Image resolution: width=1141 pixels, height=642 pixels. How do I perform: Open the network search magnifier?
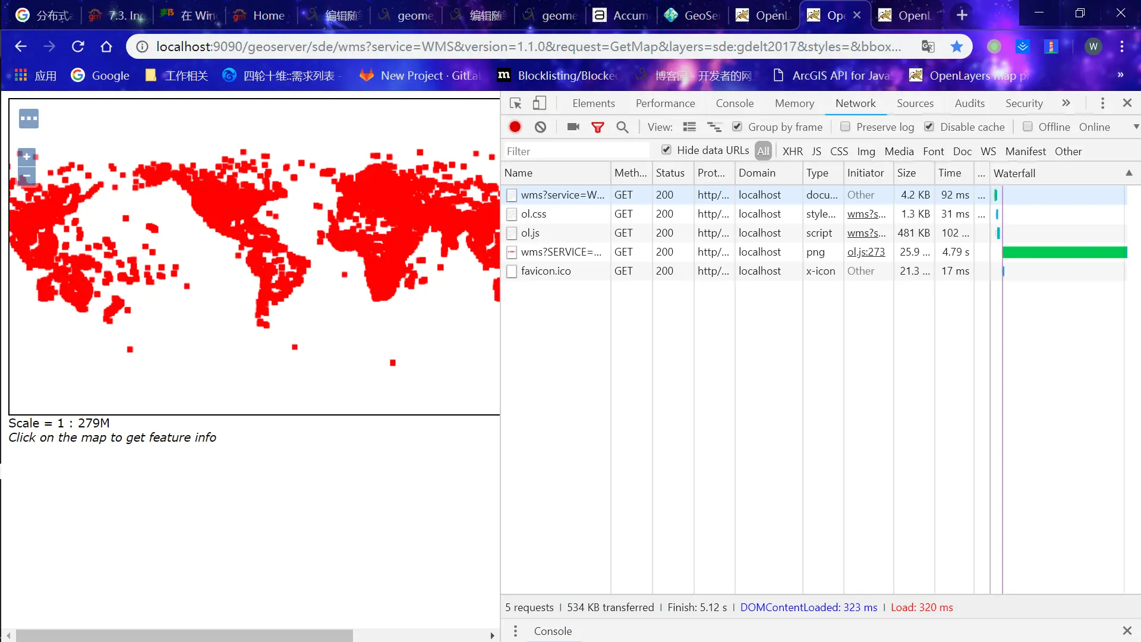(x=622, y=127)
